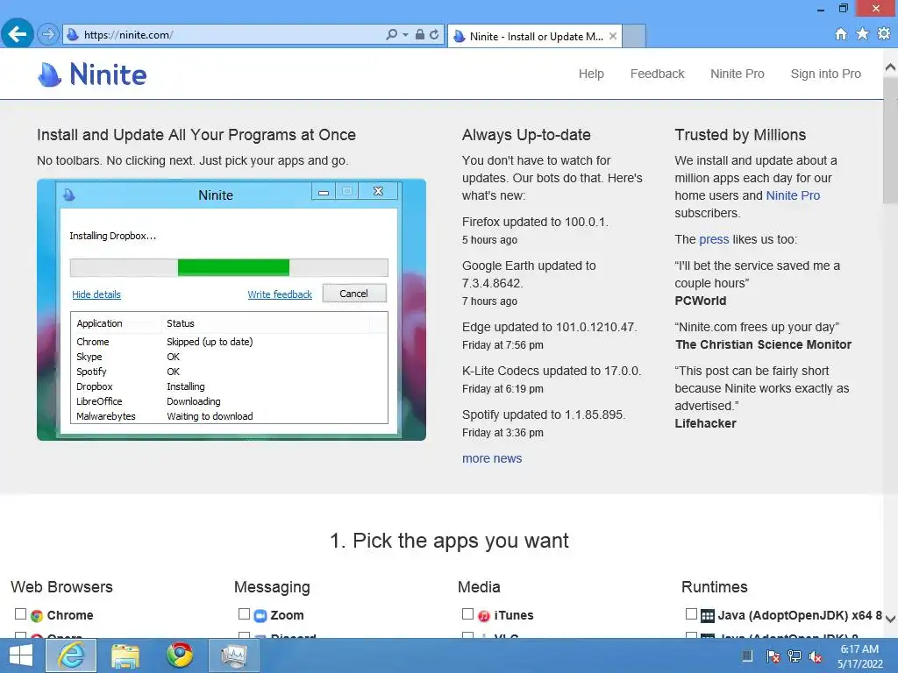Tick the Chrome checkbox
This screenshot has width=898, height=673.
tap(21, 614)
